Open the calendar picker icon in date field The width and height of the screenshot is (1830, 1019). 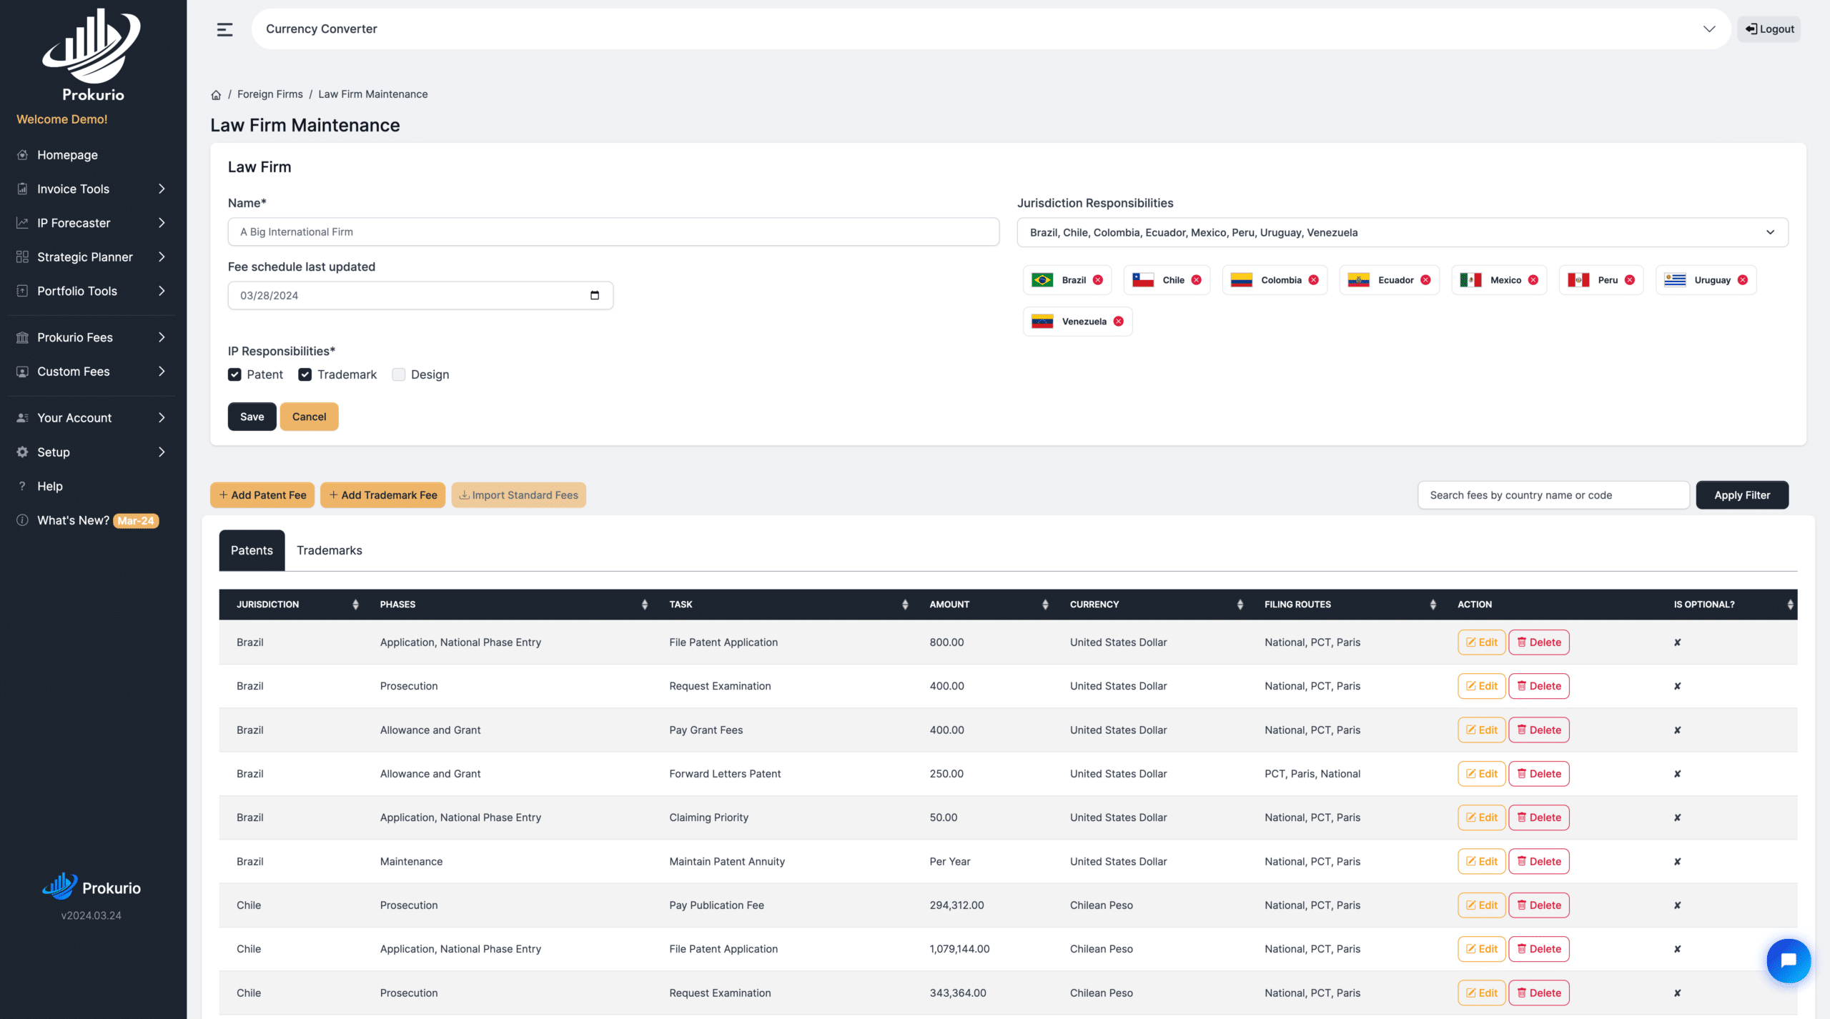coord(595,295)
